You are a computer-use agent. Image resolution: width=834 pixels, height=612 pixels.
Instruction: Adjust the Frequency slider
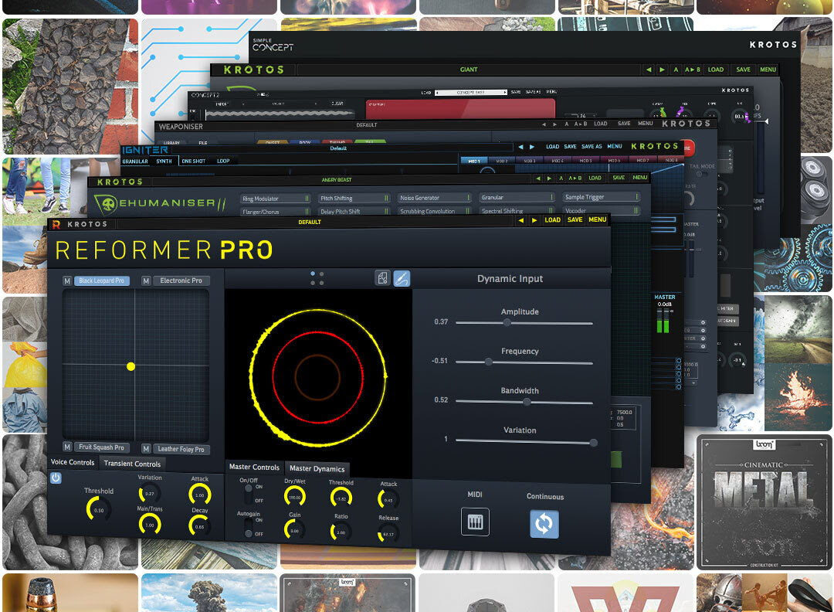pyautogui.click(x=524, y=362)
